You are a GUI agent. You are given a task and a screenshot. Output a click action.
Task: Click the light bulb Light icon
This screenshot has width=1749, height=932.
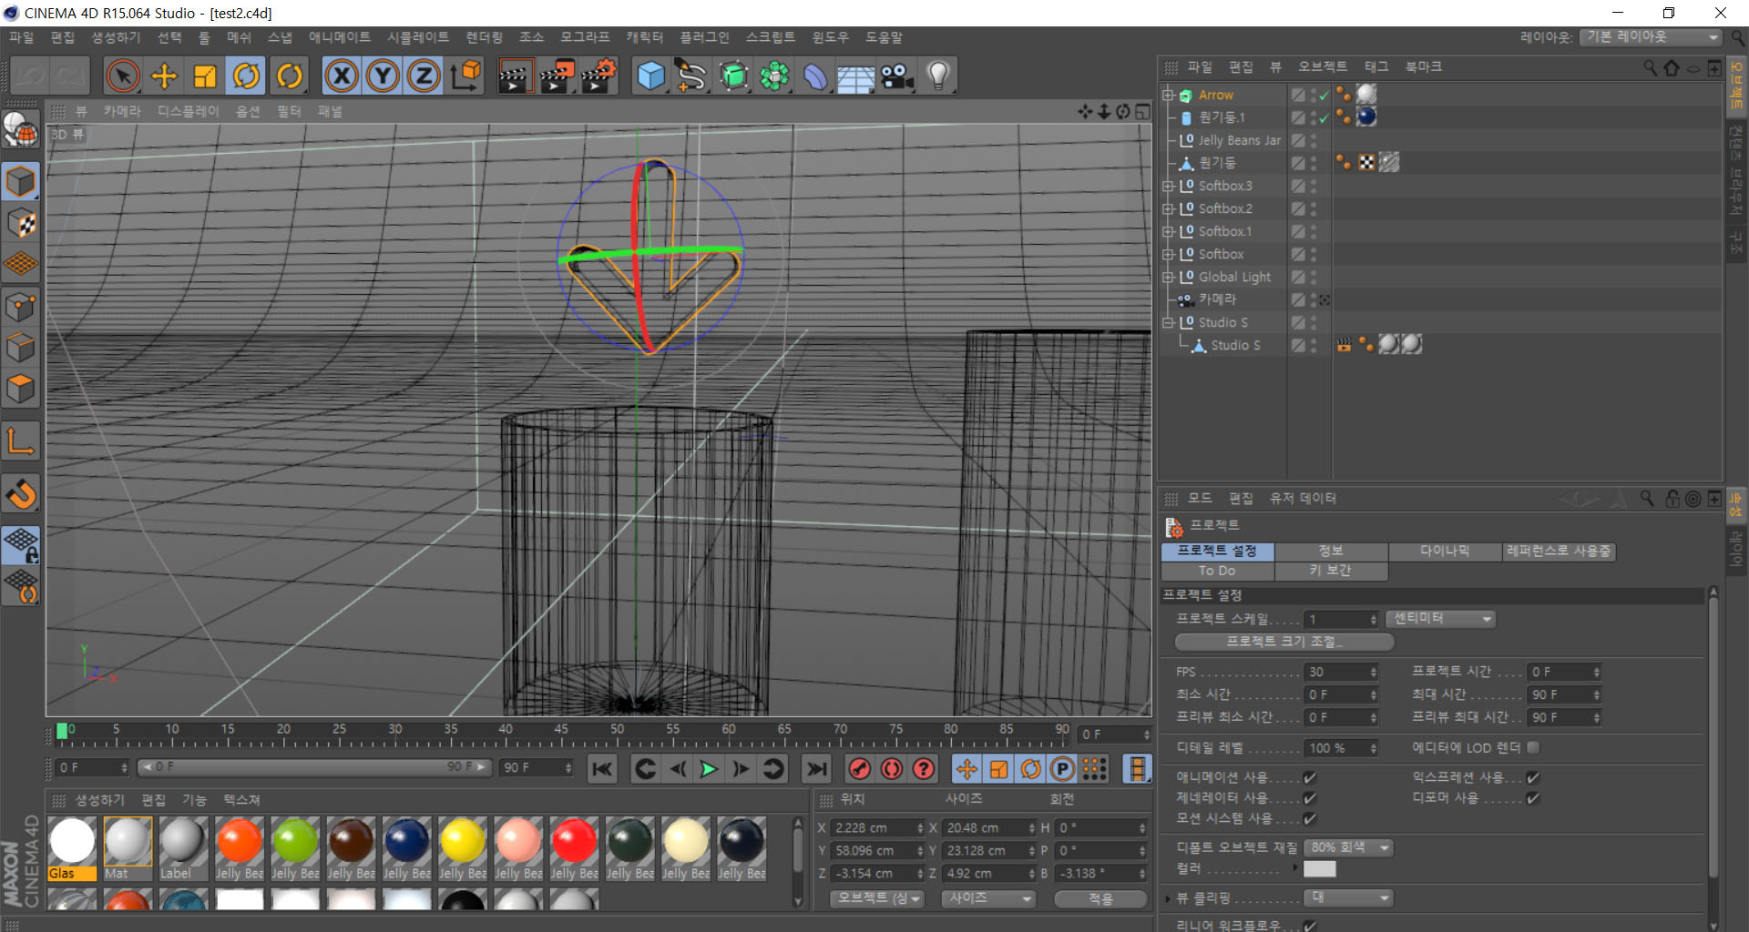pos(938,76)
